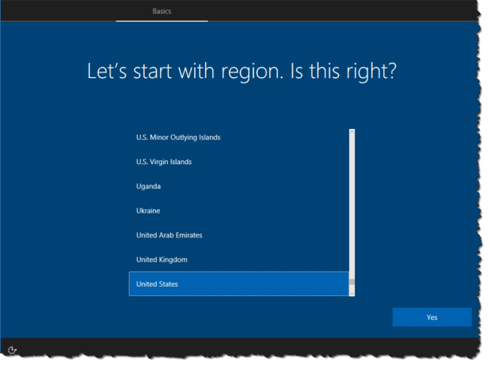Click the scrollbar down arrow in region list
This screenshot has width=490, height=367.
click(x=352, y=292)
